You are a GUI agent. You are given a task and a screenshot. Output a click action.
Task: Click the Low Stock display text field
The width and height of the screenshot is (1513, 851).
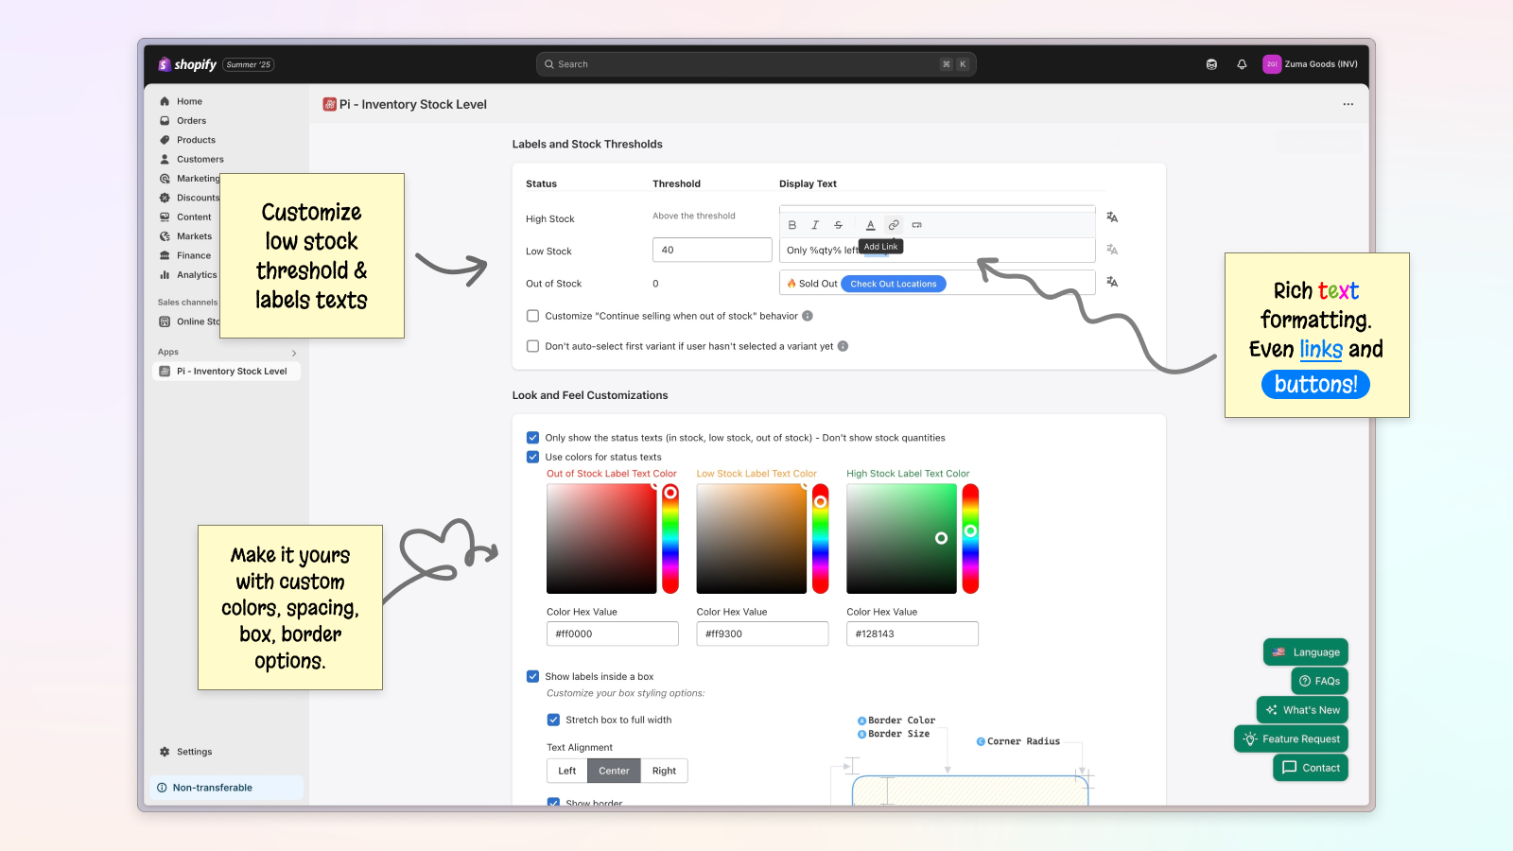(937, 251)
